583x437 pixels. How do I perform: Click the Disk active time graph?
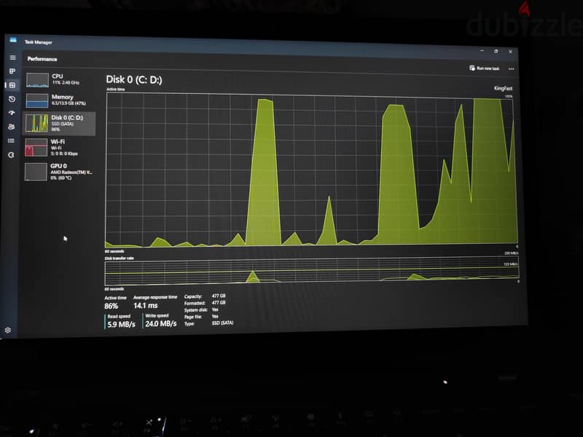(312, 170)
